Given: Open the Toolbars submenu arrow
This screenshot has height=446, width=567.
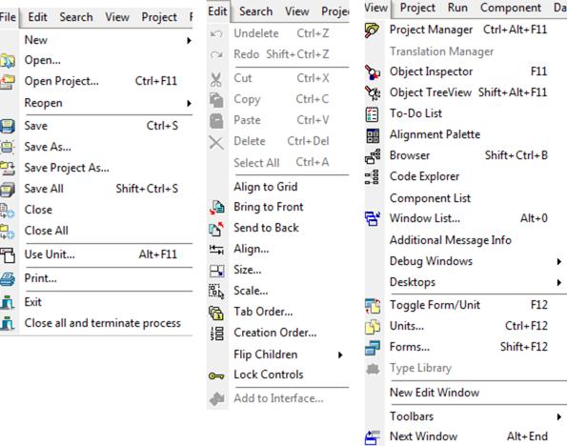Looking at the screenshot, I should pyautogui.click(x=559, y=416).
